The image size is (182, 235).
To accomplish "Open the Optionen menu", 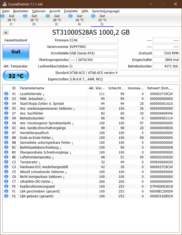I will coord(39,11).
